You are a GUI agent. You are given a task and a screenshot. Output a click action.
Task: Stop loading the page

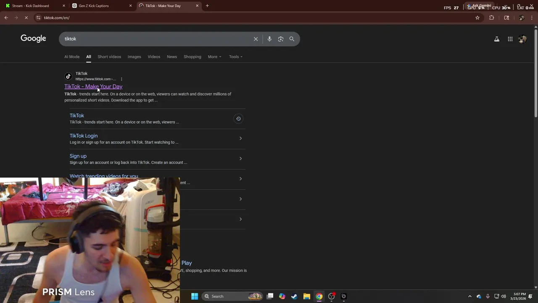[26, 18]
